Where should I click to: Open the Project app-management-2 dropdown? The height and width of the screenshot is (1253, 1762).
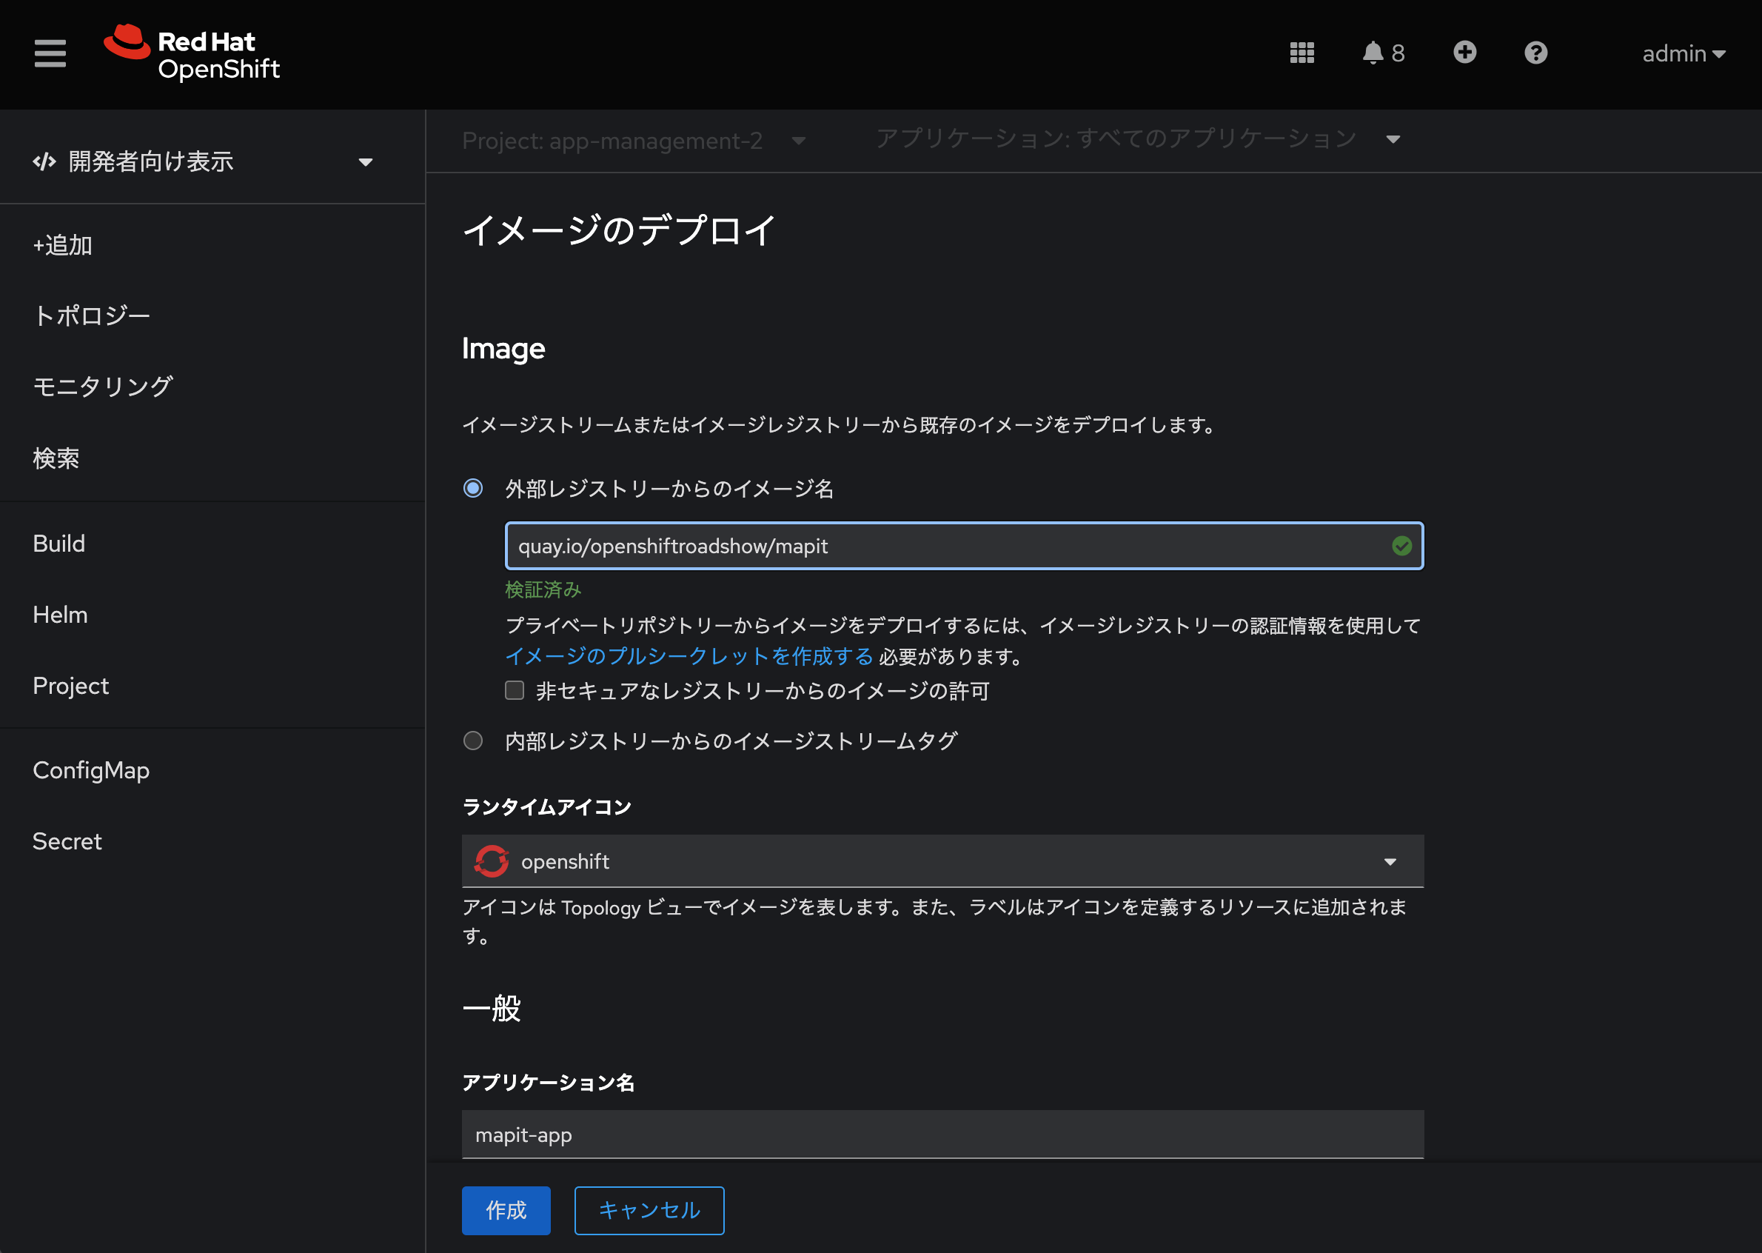634,141
